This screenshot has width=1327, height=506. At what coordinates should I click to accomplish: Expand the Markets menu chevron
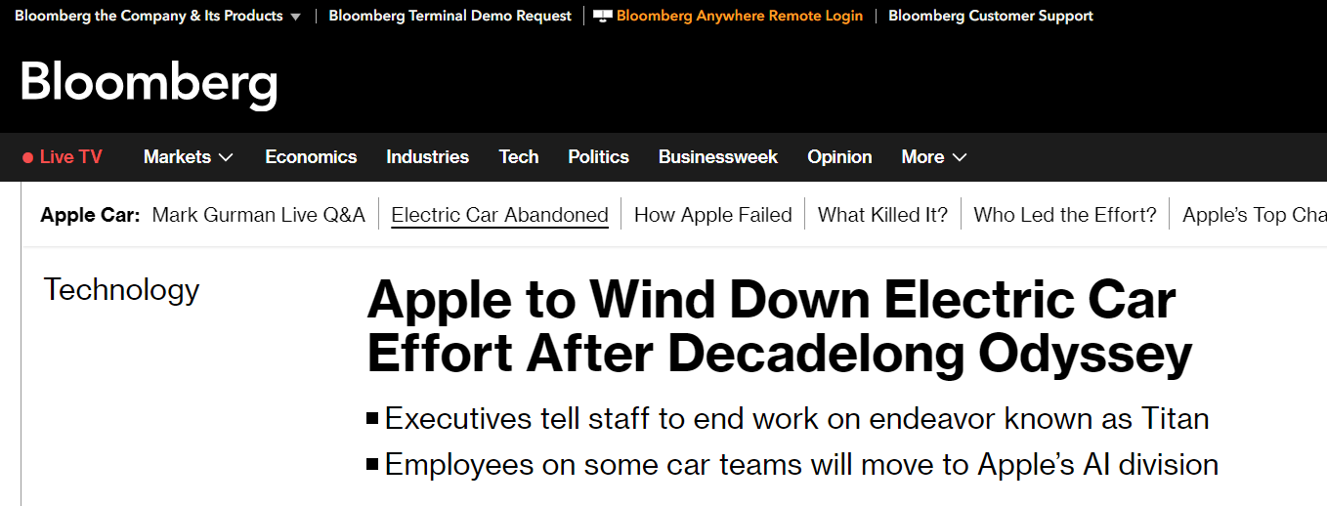226,157
